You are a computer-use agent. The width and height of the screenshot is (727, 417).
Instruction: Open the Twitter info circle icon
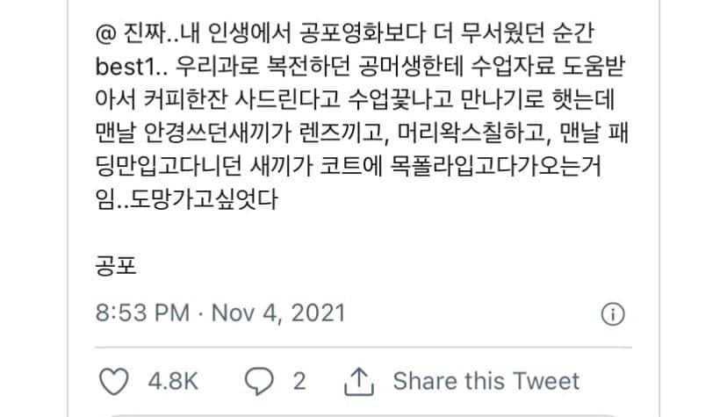(x=612, y=313)
